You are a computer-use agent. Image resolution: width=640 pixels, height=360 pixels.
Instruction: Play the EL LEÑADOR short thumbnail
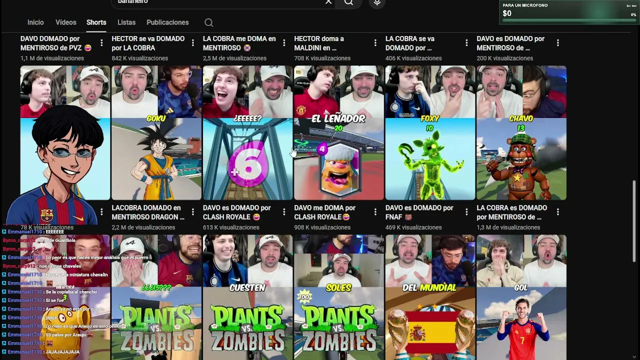coord(339,132)
